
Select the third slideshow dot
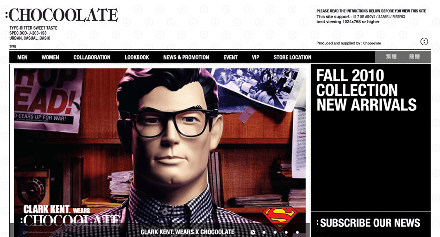[x=275, y=232]
